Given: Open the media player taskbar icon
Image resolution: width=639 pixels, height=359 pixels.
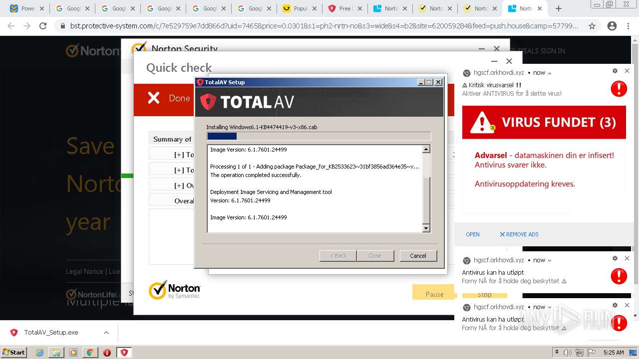Looking at the screenshot, I should click(x=73, y=353).
